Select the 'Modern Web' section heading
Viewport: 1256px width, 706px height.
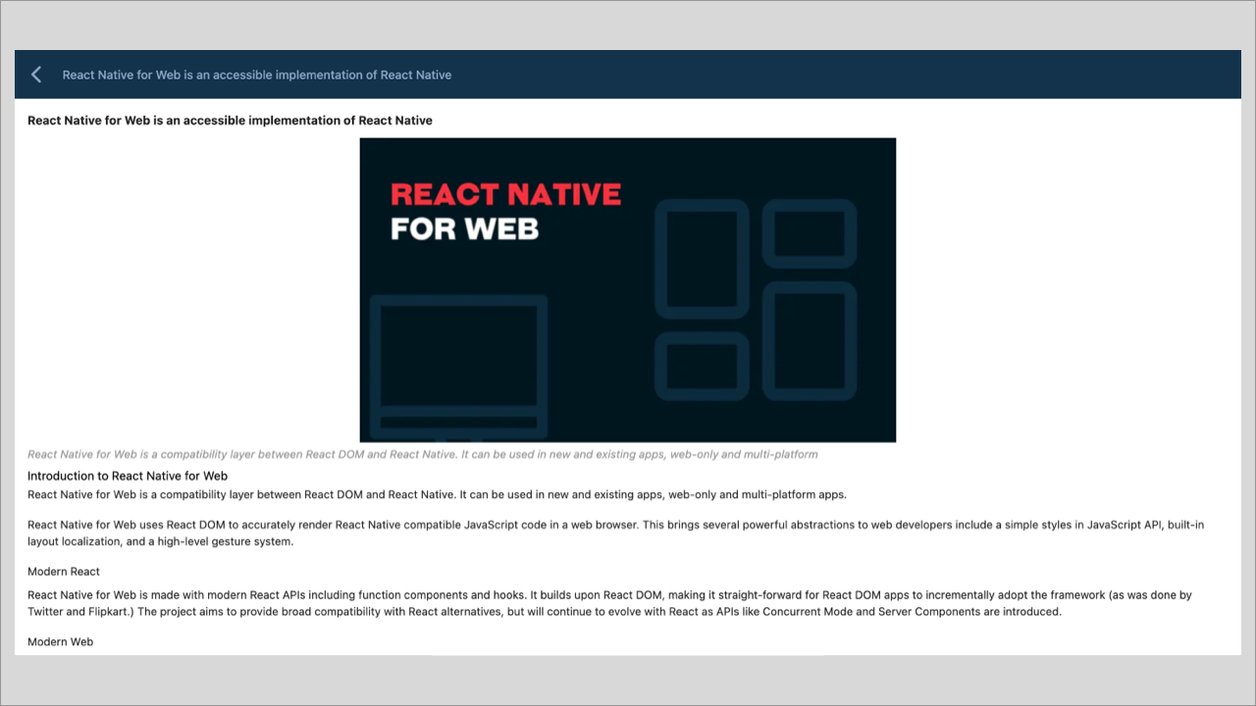60,642
